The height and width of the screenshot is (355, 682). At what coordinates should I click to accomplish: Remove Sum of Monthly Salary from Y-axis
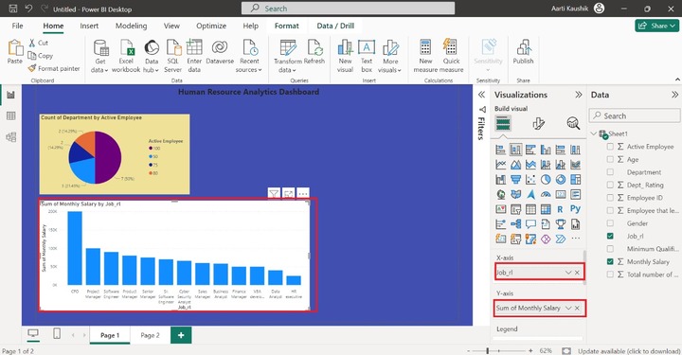coord(577,308)
